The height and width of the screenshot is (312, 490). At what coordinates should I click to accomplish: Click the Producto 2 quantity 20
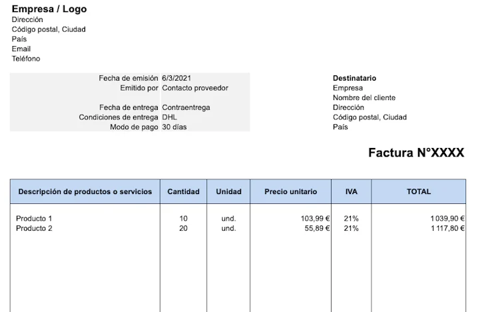(184, 228)
